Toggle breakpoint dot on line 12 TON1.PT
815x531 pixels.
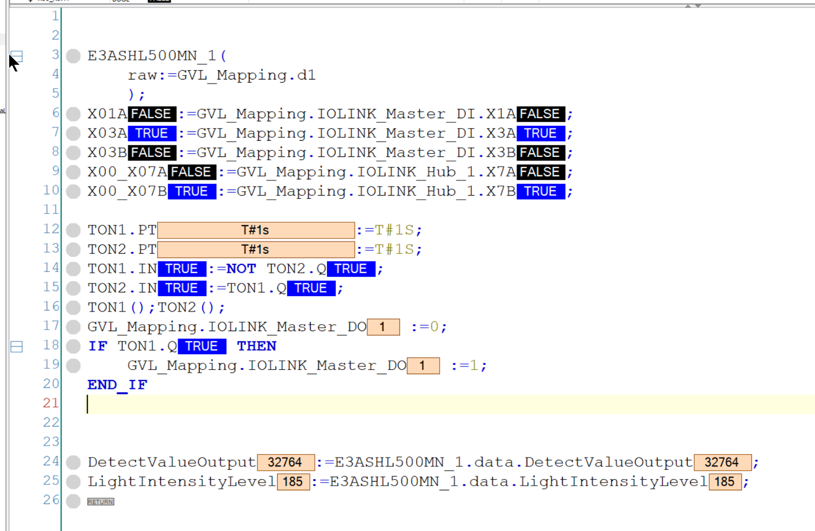click(73, 230)
